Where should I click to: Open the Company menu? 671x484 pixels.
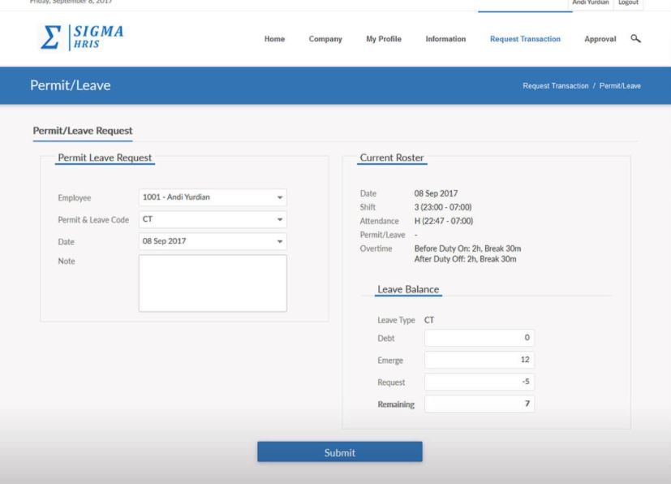coord(325,37)
